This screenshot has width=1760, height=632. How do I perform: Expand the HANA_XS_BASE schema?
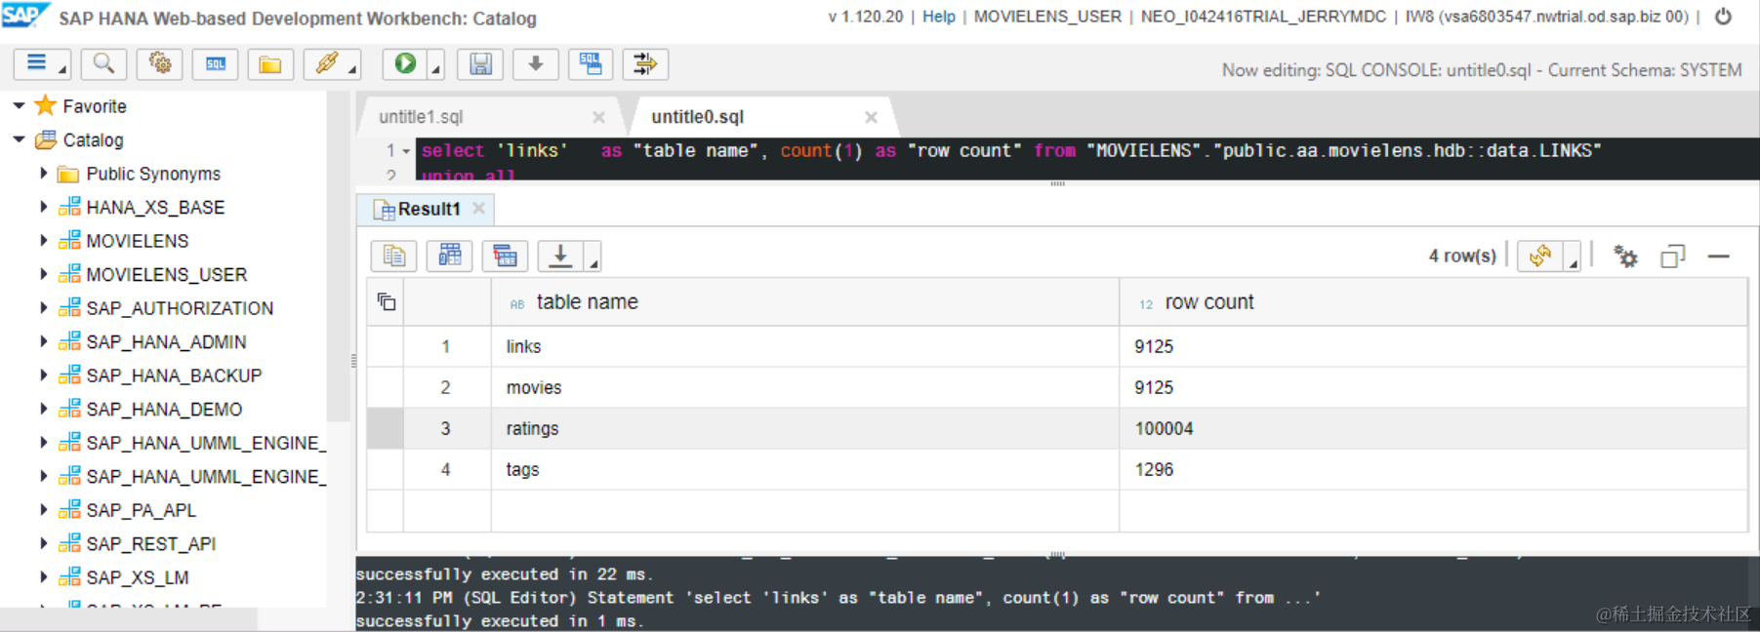point(43,207)
